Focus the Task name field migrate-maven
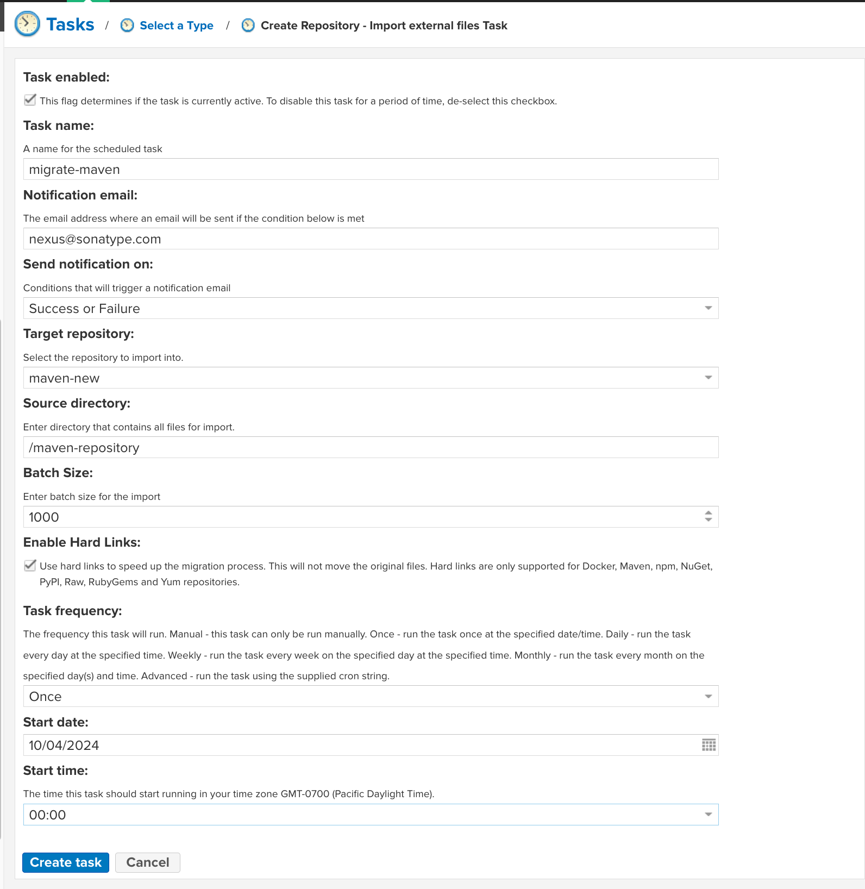The width and height of the screenshot is (865, 889). (x=371, y=169)
